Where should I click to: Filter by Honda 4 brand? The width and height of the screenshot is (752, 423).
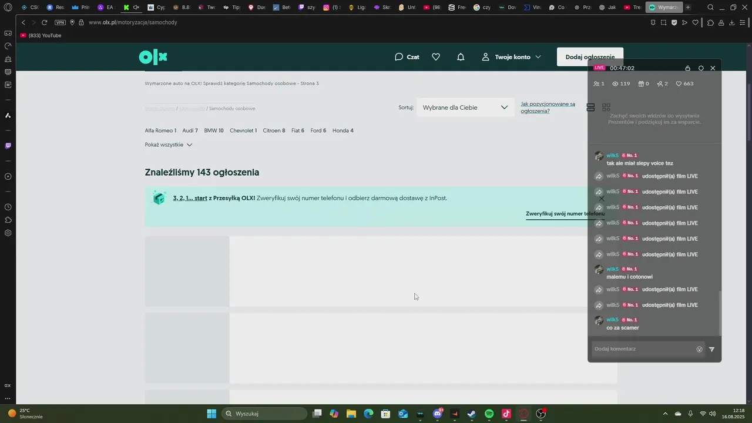click(343, 130)
